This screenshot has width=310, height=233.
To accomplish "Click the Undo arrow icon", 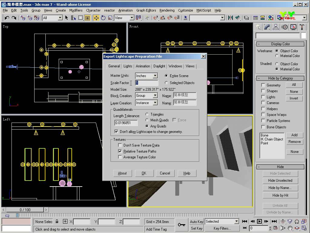I will tap(7, 18).
